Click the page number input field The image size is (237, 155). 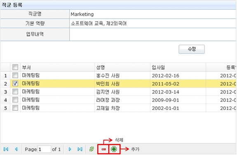(44, 149)
